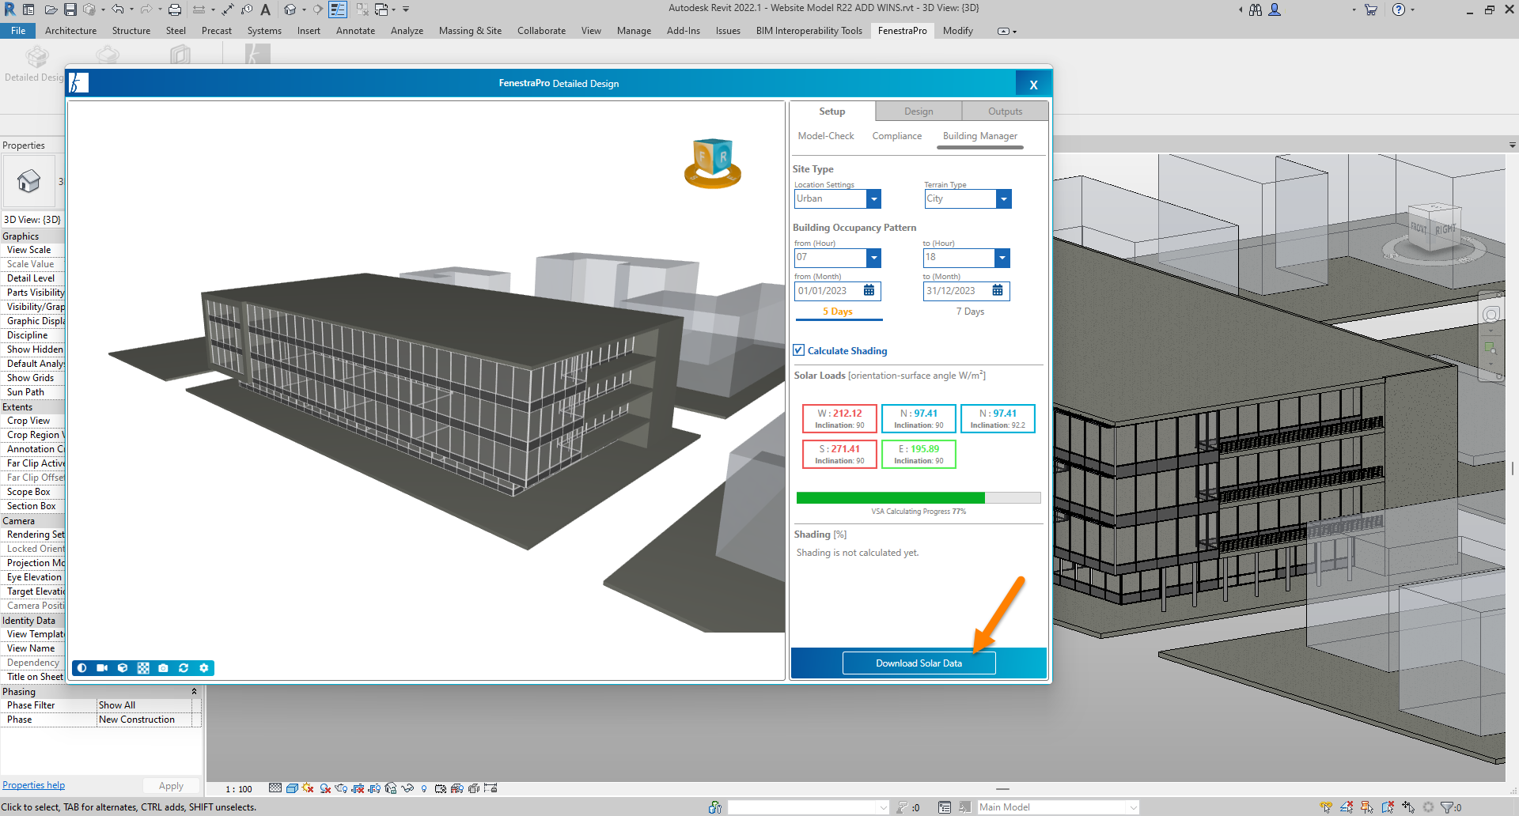Click the refresh icon in viewer toolbar
Viewport: 1519px width, 816px height.
click(x=184, y=668)
